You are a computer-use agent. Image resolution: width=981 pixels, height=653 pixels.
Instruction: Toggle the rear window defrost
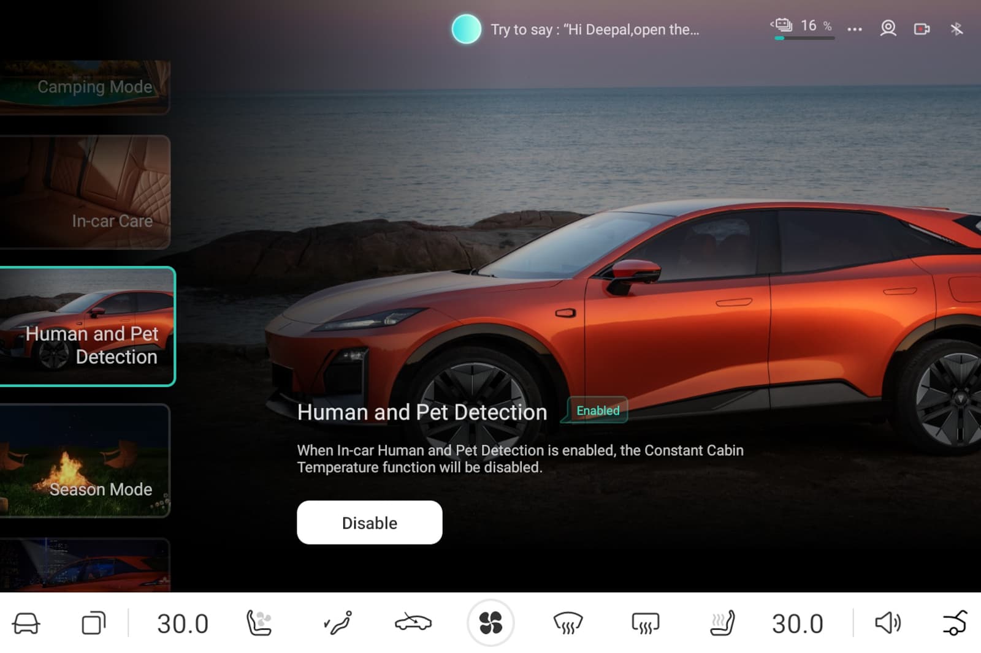pyautogui.click(x=645, y=623)
